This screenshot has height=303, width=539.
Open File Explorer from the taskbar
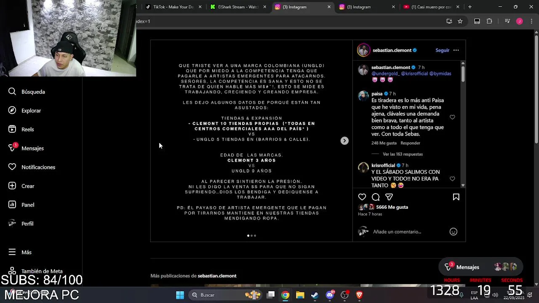(x=300, y=295)
